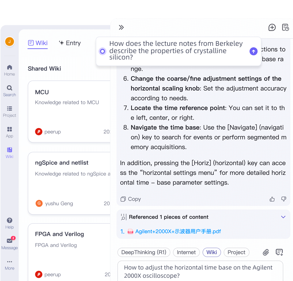293x281 pixels.
Task: Open the More menu in sidebar
Action: pos(9,265)
